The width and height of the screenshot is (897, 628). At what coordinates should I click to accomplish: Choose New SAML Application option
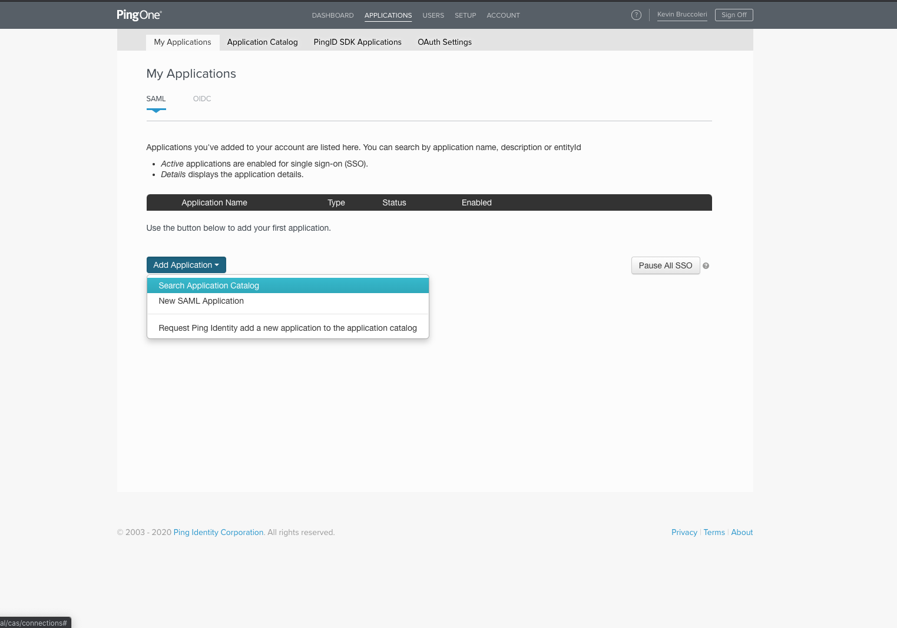point(201,301)
